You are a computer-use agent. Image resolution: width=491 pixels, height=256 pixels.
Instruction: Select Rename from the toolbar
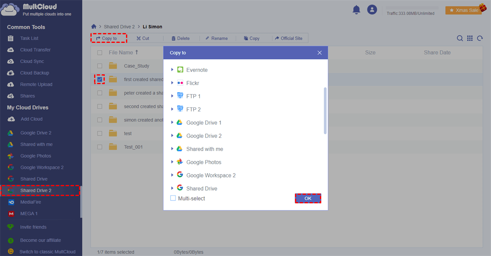[x=217, y=38]
